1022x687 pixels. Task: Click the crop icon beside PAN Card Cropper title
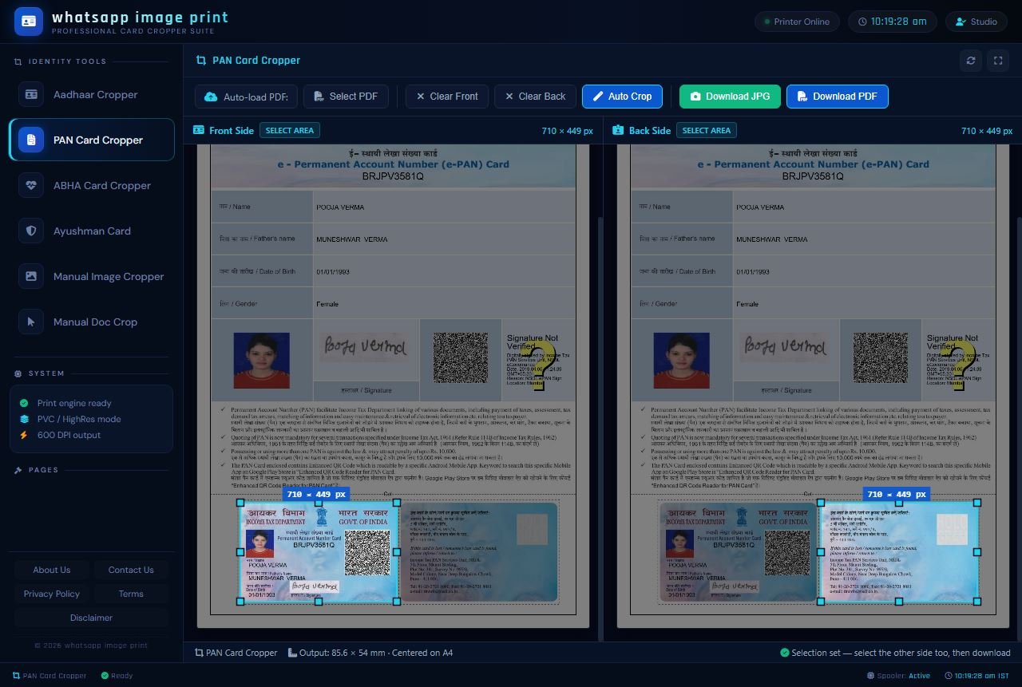tap(200, 61)
